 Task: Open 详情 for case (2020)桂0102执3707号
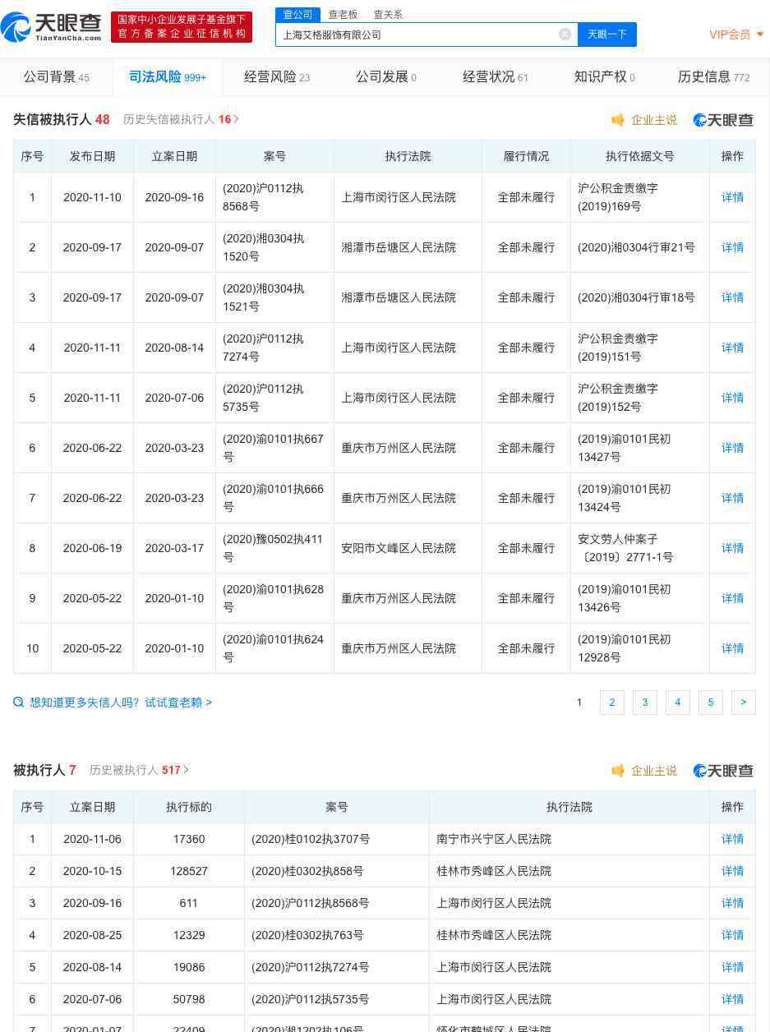pyautogui.click(x=732, y=839)
